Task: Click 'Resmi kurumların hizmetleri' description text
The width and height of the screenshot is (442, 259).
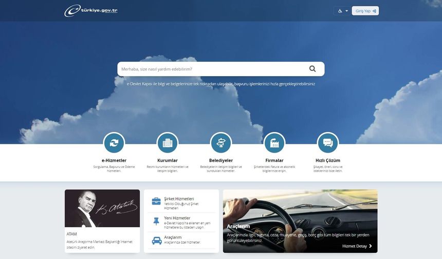Action: point(168,169)
